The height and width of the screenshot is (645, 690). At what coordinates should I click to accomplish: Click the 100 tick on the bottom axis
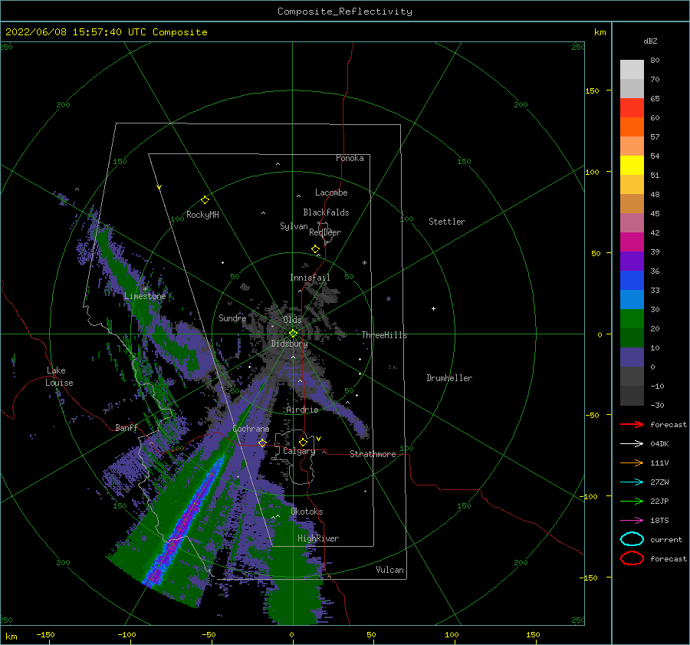click(452, 634)
